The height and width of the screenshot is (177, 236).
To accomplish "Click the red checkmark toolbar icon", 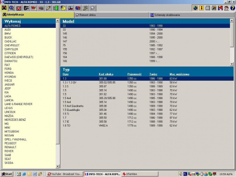I will [x=19, y=8].
